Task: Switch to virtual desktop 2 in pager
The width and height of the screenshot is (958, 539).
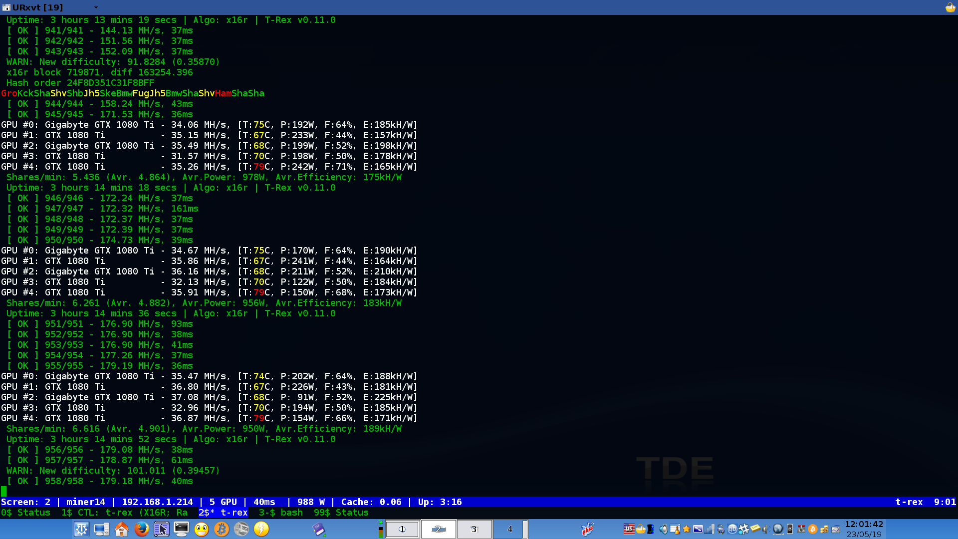Action: (x=439, y=529)
